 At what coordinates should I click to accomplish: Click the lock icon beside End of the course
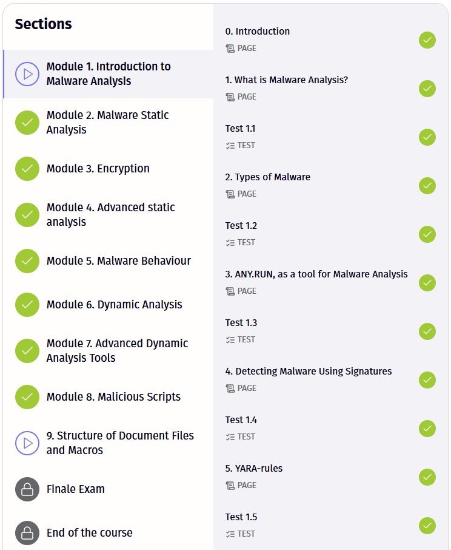tap(27, 533)
